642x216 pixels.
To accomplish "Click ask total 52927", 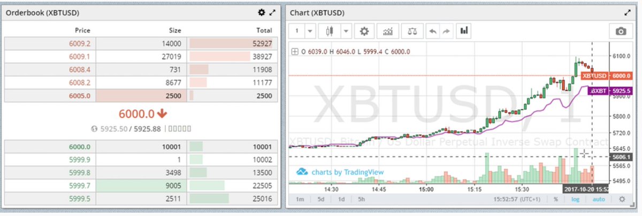I will click(263, 44).
